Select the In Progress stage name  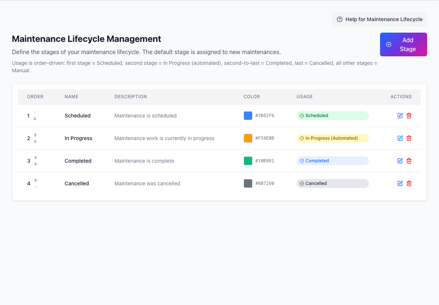point(78,138)
